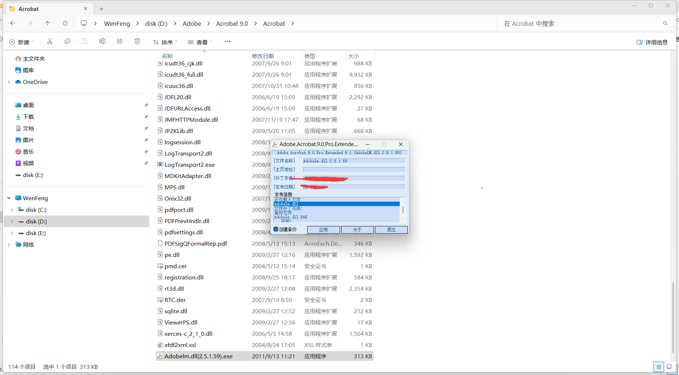Click the This PC monitor icon in address bar
Screen dimensions: 679x375
[x=84, y=23]
